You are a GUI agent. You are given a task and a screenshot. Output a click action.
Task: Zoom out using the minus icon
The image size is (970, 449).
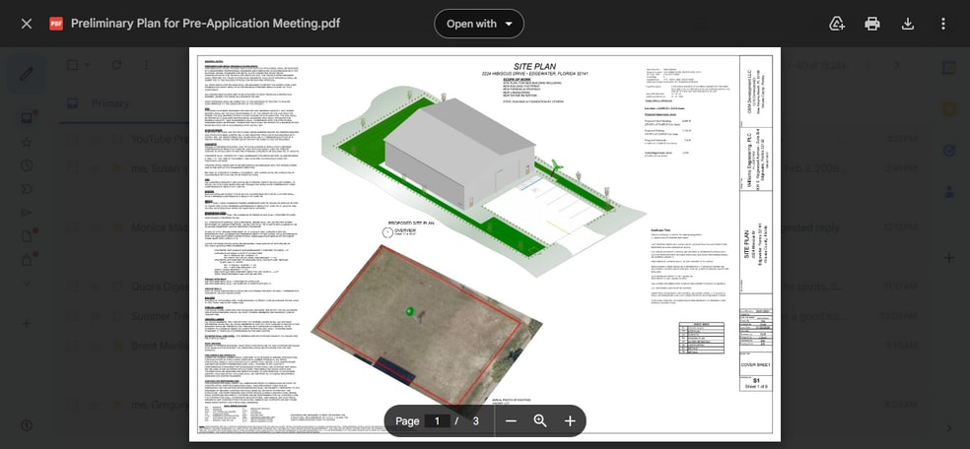[511, 420]
